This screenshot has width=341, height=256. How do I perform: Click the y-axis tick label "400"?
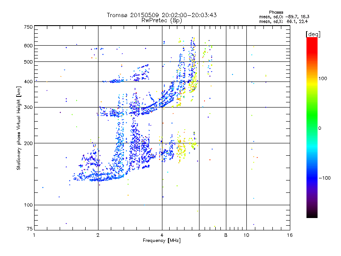coord(29,81)
